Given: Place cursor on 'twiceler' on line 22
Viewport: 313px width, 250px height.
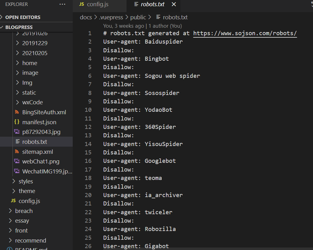Looking at the screenshot, I should [159, 212].
